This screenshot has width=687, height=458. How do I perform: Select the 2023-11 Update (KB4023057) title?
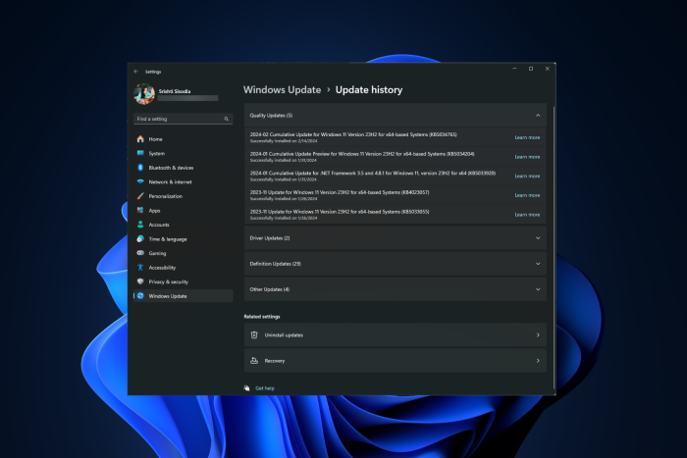340,192
